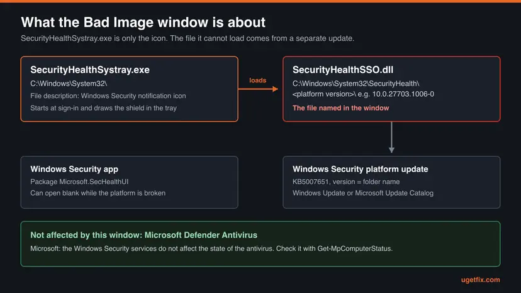Click 'Can open blank while the platform is broken'

98,193
